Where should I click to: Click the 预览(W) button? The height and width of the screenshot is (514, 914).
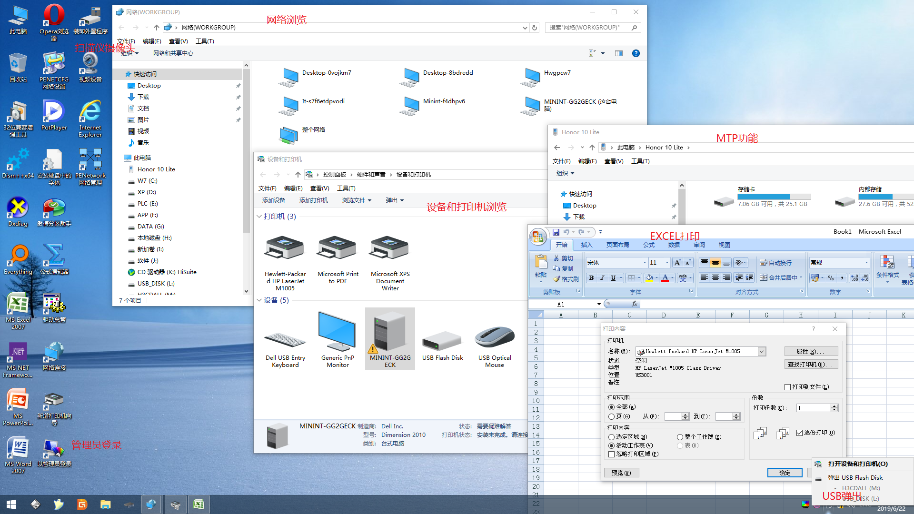click(x=621, y=473)
